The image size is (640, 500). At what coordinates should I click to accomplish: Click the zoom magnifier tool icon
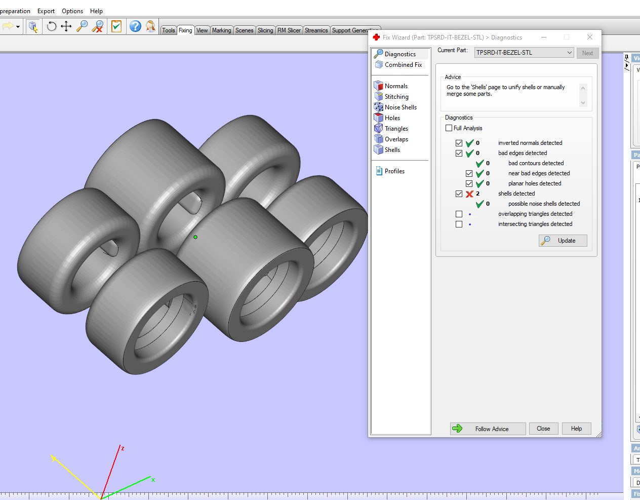(x=82, y=26)
